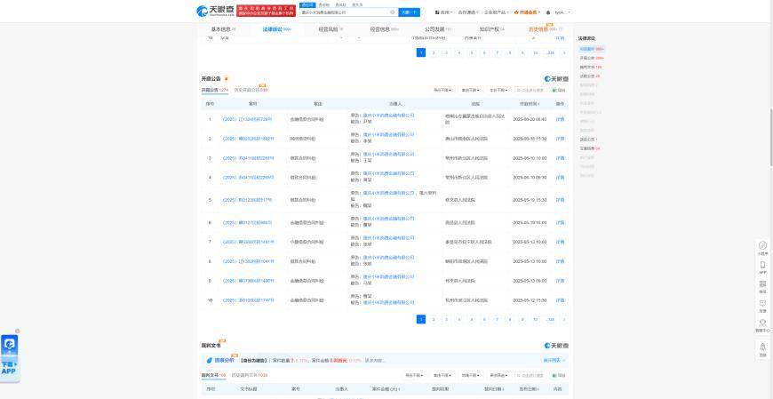Screen dimensions: 773x399
Task: Click the plaintiff company link in row 2
Action: (x=388, y=135)
